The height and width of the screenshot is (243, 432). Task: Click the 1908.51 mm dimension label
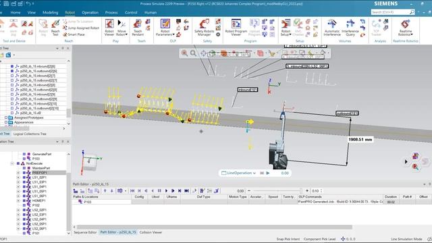point(360,140)
